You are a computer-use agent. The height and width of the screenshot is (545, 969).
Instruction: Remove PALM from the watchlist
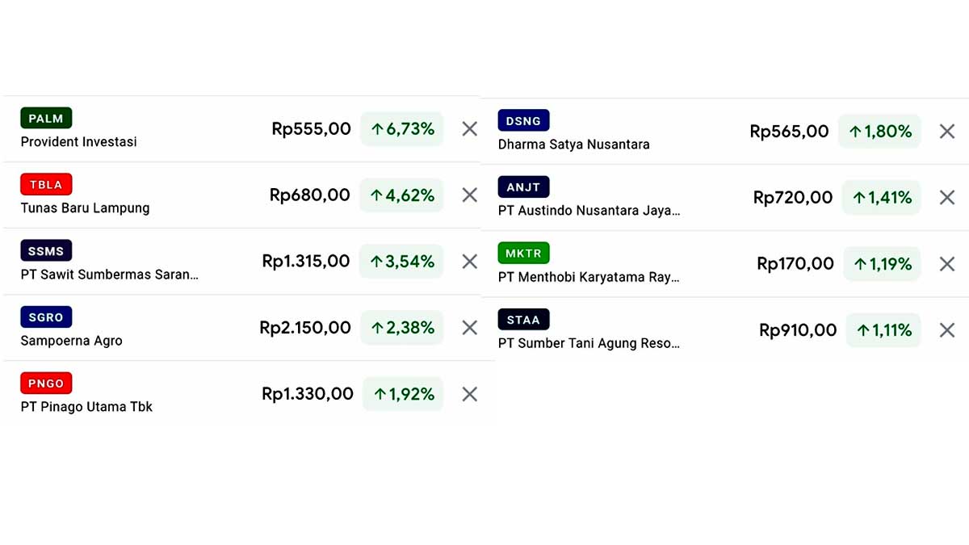[469, 128]
